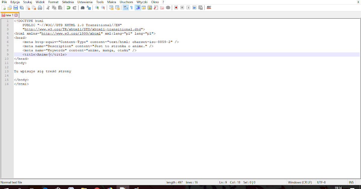This screenshot has height=189, width=361.
Task: Open the Replace dialog toolbar icon
Action: point(89,7)
